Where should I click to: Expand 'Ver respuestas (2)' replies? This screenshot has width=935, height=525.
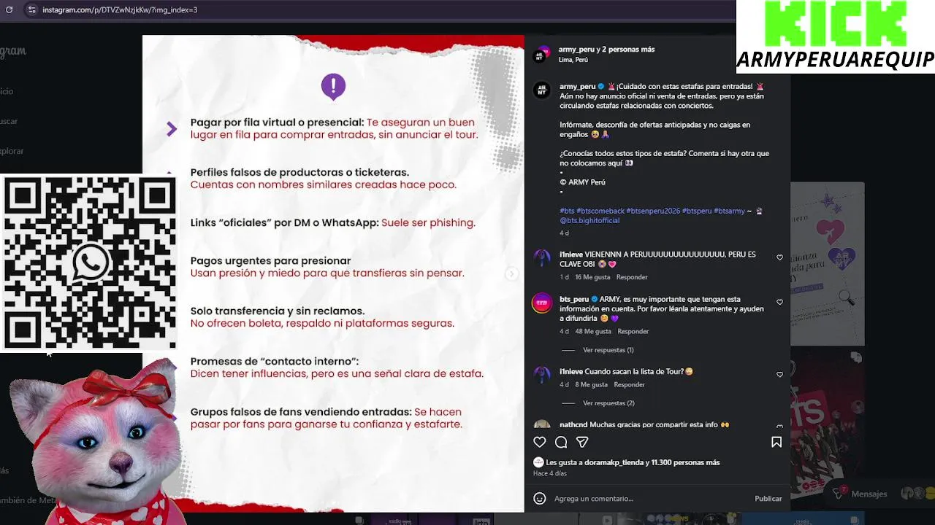(x=608, y=403)
